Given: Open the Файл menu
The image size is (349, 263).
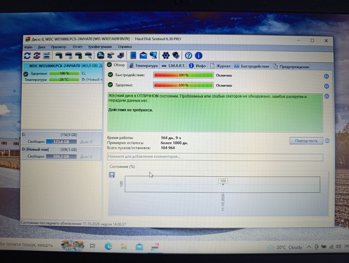Looking at the screenshot, I should pyautogui.click(x=28, y=47).
